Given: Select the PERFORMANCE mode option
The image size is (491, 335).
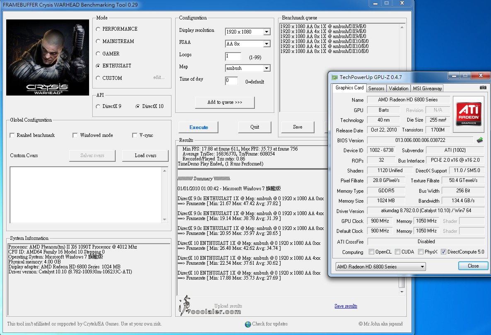Looking at the screenshot, I should [x=98, y=29].
